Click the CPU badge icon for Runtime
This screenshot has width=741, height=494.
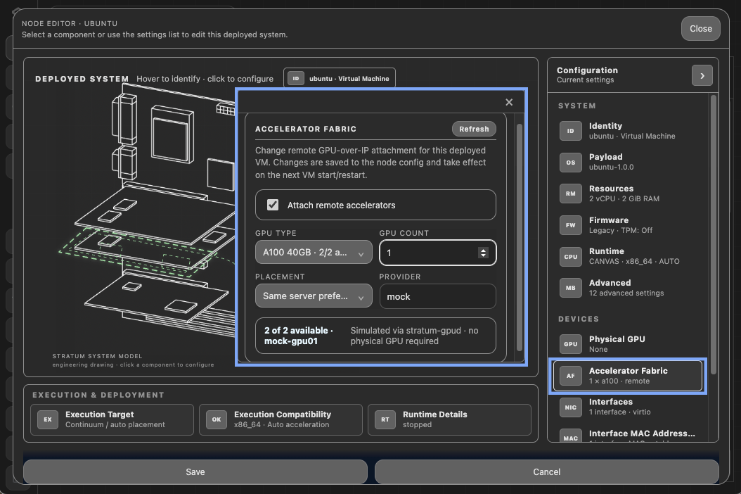(x=570, y=256)
